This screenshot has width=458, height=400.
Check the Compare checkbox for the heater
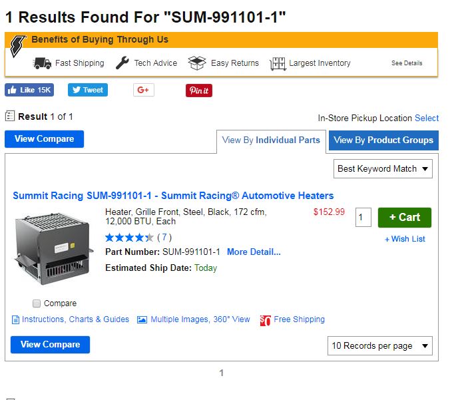37,303
